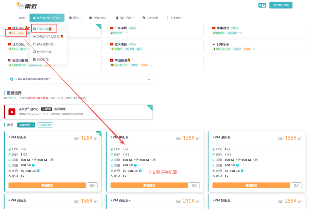Click 流量 help icon in KVM 进阶版
Image resolution: width=310 pixels, height=209 pixels.
pyautogui.click(x=237, y=165)
